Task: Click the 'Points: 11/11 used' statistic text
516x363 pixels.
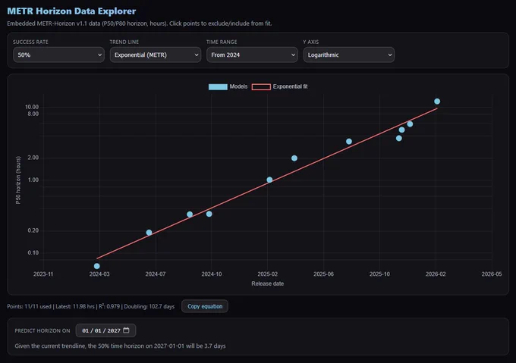Action: click(30, 306)
